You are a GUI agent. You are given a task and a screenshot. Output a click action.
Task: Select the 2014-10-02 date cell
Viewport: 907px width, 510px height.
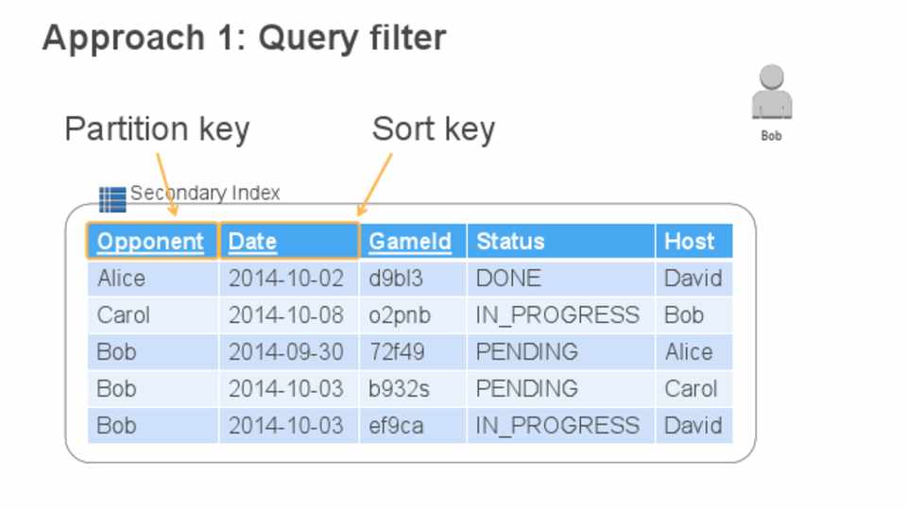286,279
